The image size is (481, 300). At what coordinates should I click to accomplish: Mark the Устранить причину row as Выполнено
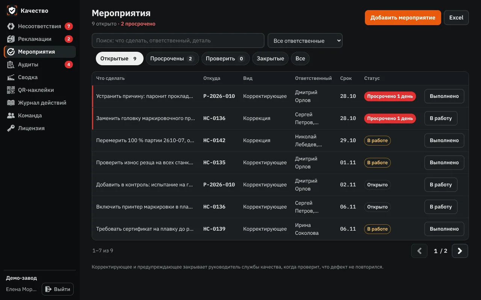pos(444,96)
